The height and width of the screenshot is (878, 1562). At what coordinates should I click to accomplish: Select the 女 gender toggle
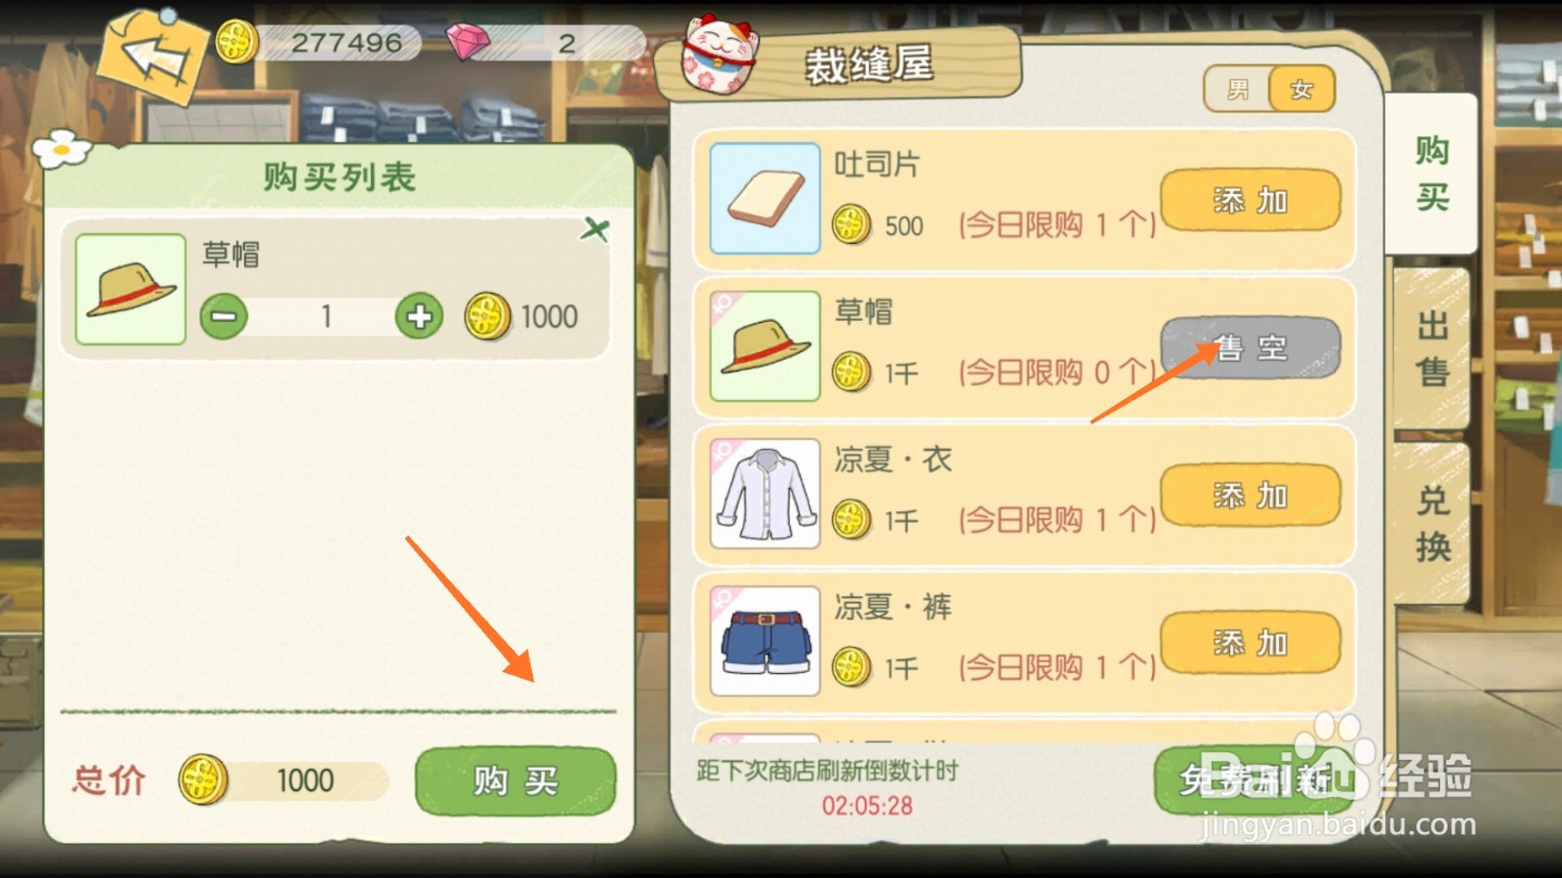[x=1301, y=90]
